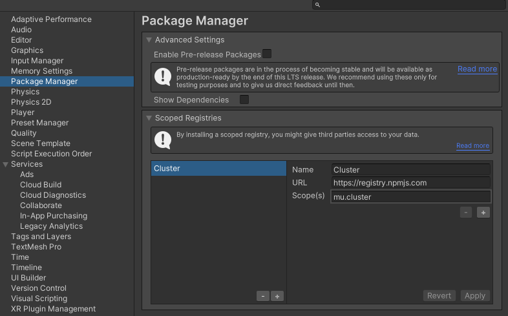
Task: Collapse the Advanced Settings section
Action: coord(149,40)
